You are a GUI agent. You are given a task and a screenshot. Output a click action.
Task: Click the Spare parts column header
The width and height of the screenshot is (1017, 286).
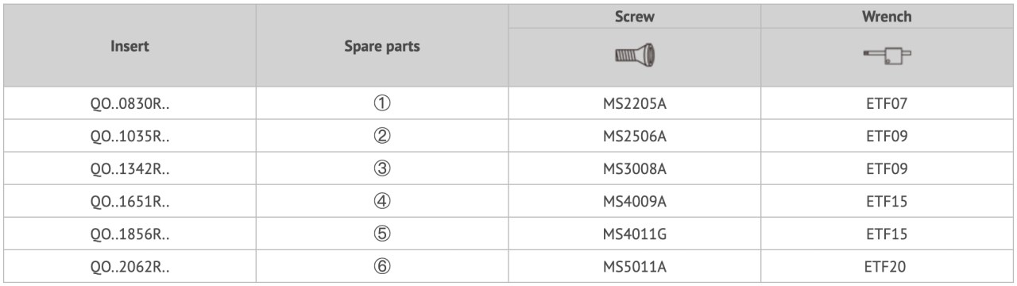(381, 45)
